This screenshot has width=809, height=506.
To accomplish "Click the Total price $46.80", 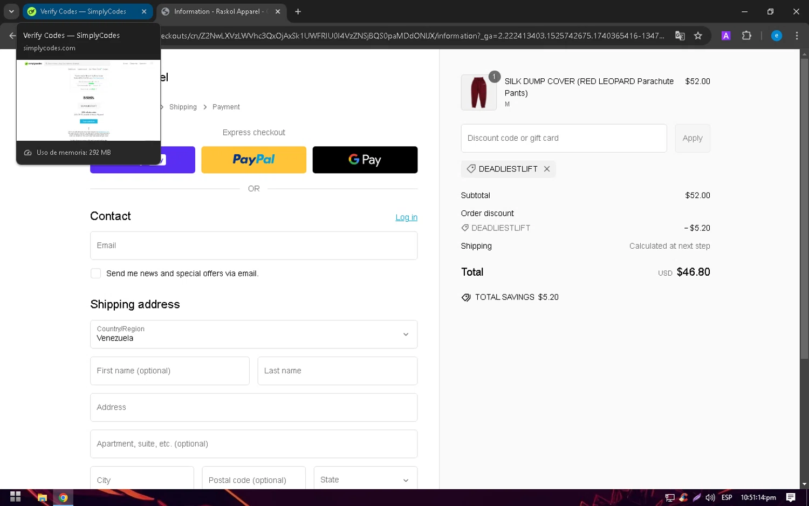I will click(x=693, y=272).
